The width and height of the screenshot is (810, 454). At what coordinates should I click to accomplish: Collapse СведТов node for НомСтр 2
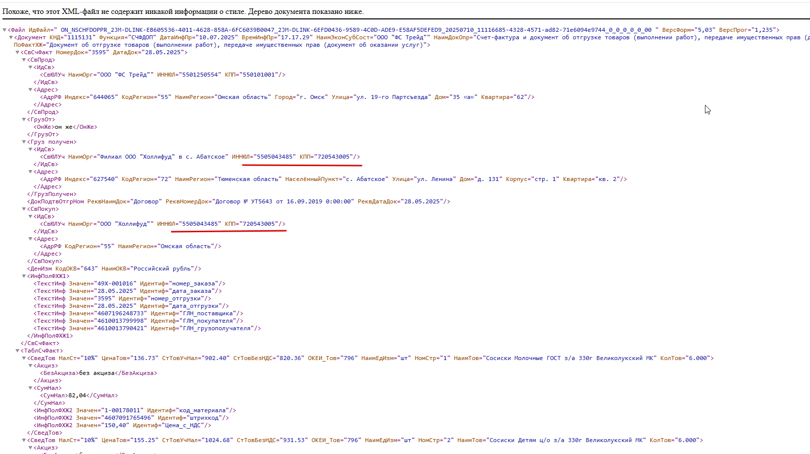point(24,440)
